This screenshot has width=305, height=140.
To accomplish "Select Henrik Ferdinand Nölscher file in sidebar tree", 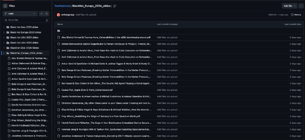I will point(30,126).
